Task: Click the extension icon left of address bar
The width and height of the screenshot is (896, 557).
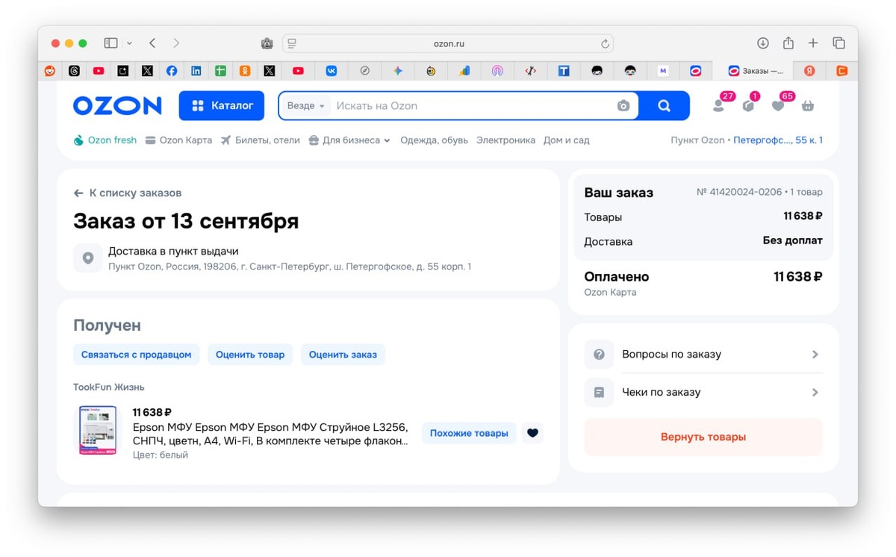Action: [267, 43]
